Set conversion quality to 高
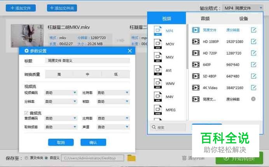 (x=59, y=74)
